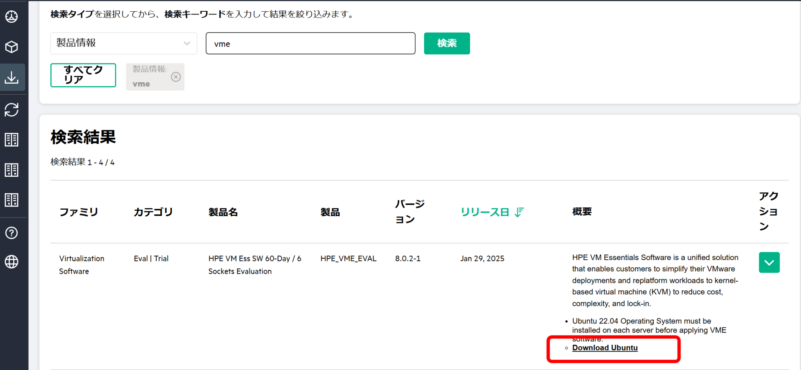The height and width of the screenshot is (370, 801).
Task: Select the products cube icon in sidebar
Action: 12,47
